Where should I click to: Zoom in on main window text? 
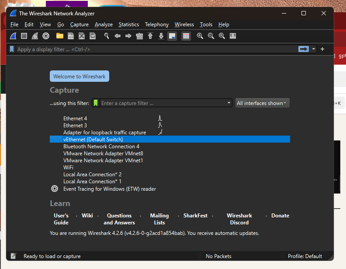[200, 36]
